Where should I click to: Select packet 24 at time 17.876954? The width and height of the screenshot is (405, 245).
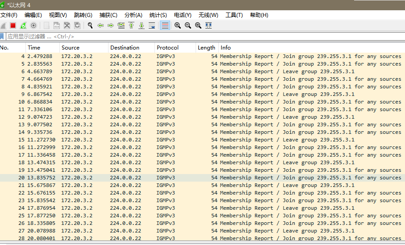[203, 208]
